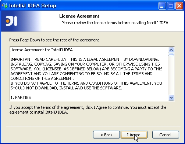Screen dimensions: 185x144
Task: Open the setup window's title bar icon
Action: pos(4,5)
